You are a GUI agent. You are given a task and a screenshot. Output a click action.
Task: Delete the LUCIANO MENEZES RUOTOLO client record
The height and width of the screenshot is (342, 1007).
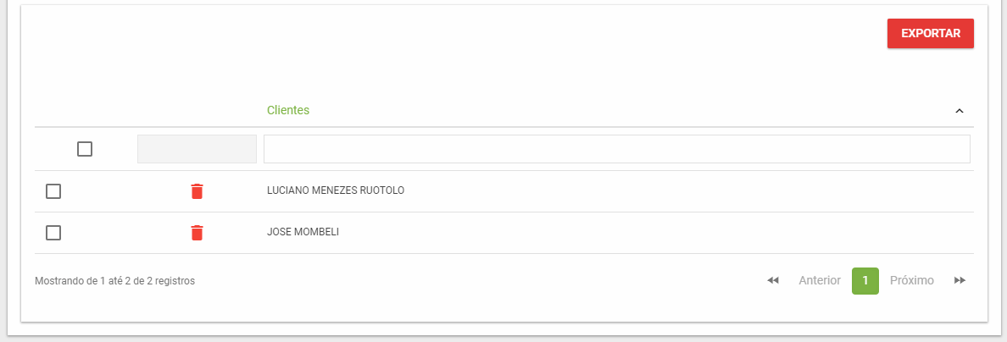pyautogui.click(x=198, y=191)
